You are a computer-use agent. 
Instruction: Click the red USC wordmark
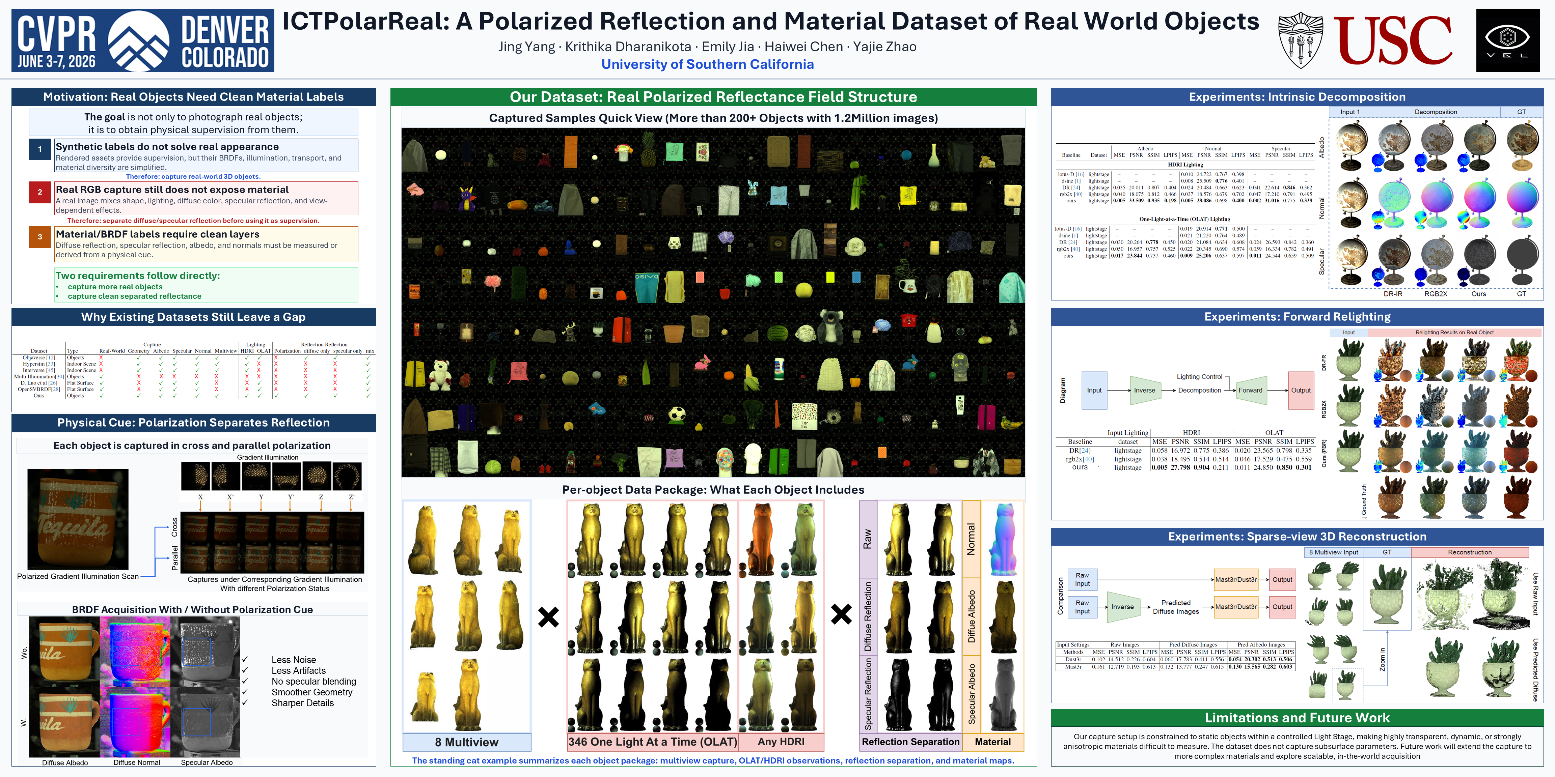(x=1393, y=40)
